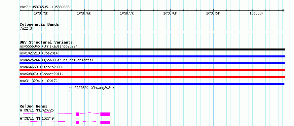Select the blue nsv3113294 Lu2017 bar
294x126 pixels.
point(152,84)
